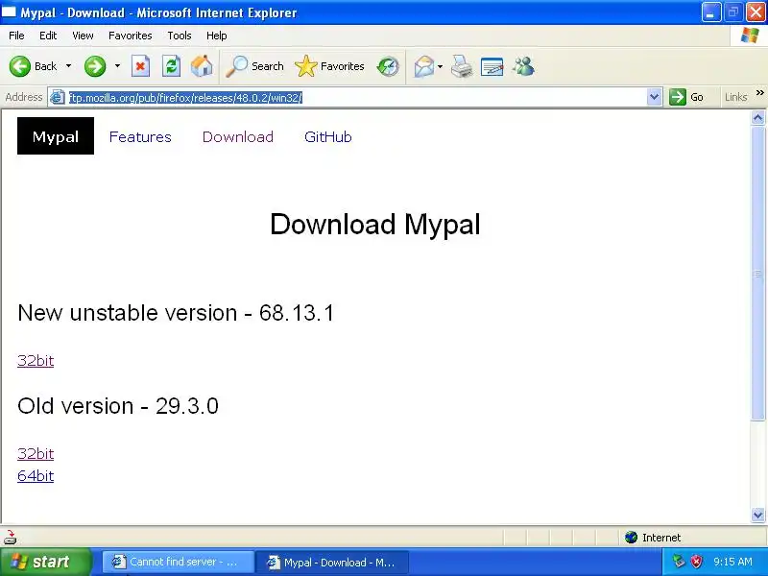Click the Windows flag logo throbber

(750, 36)
